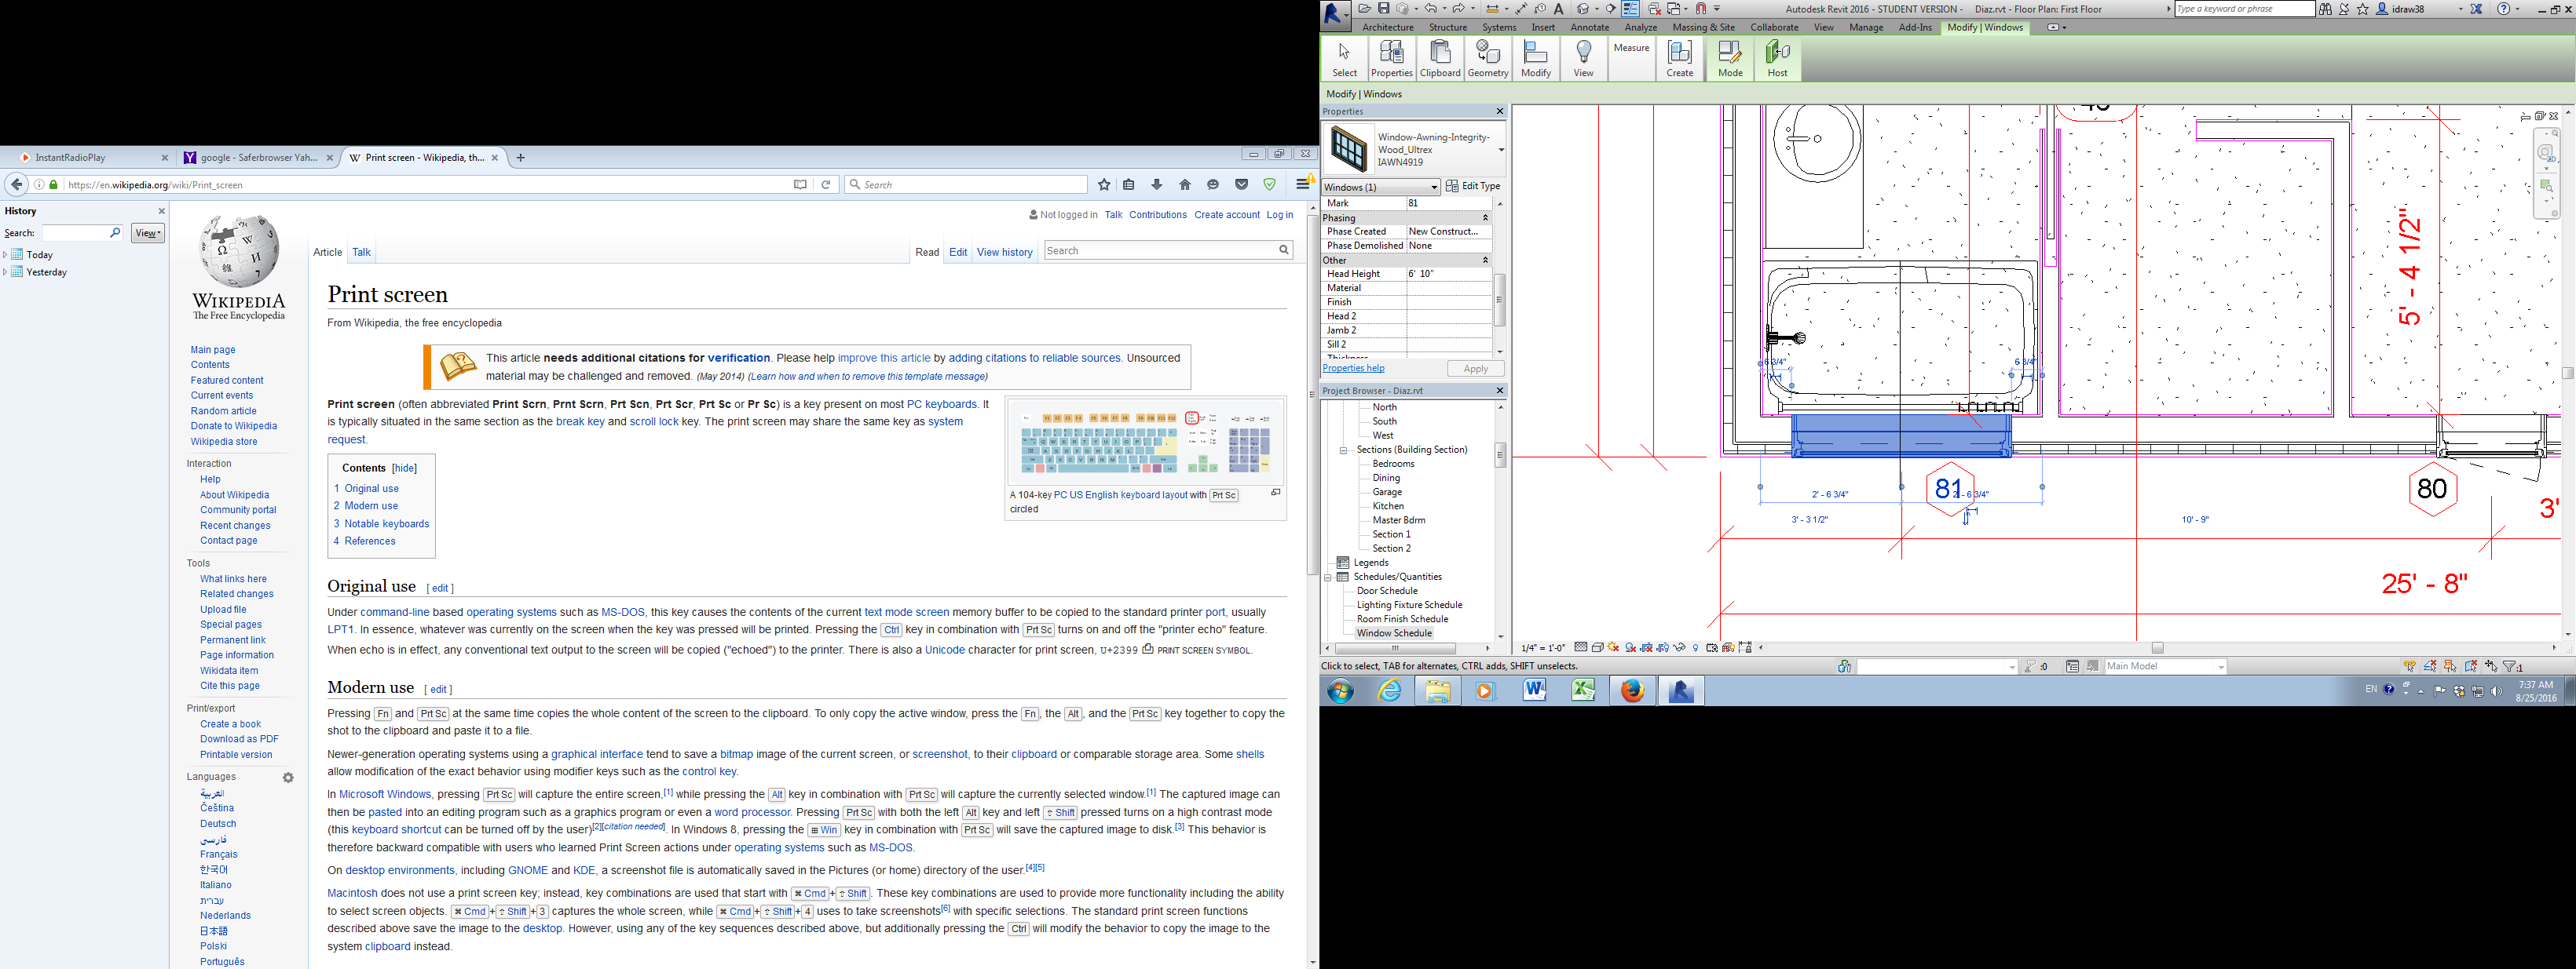Expand Today in History sidebar
The width and height of the screenshot is (2576, 969).
(x=6, y=255)
